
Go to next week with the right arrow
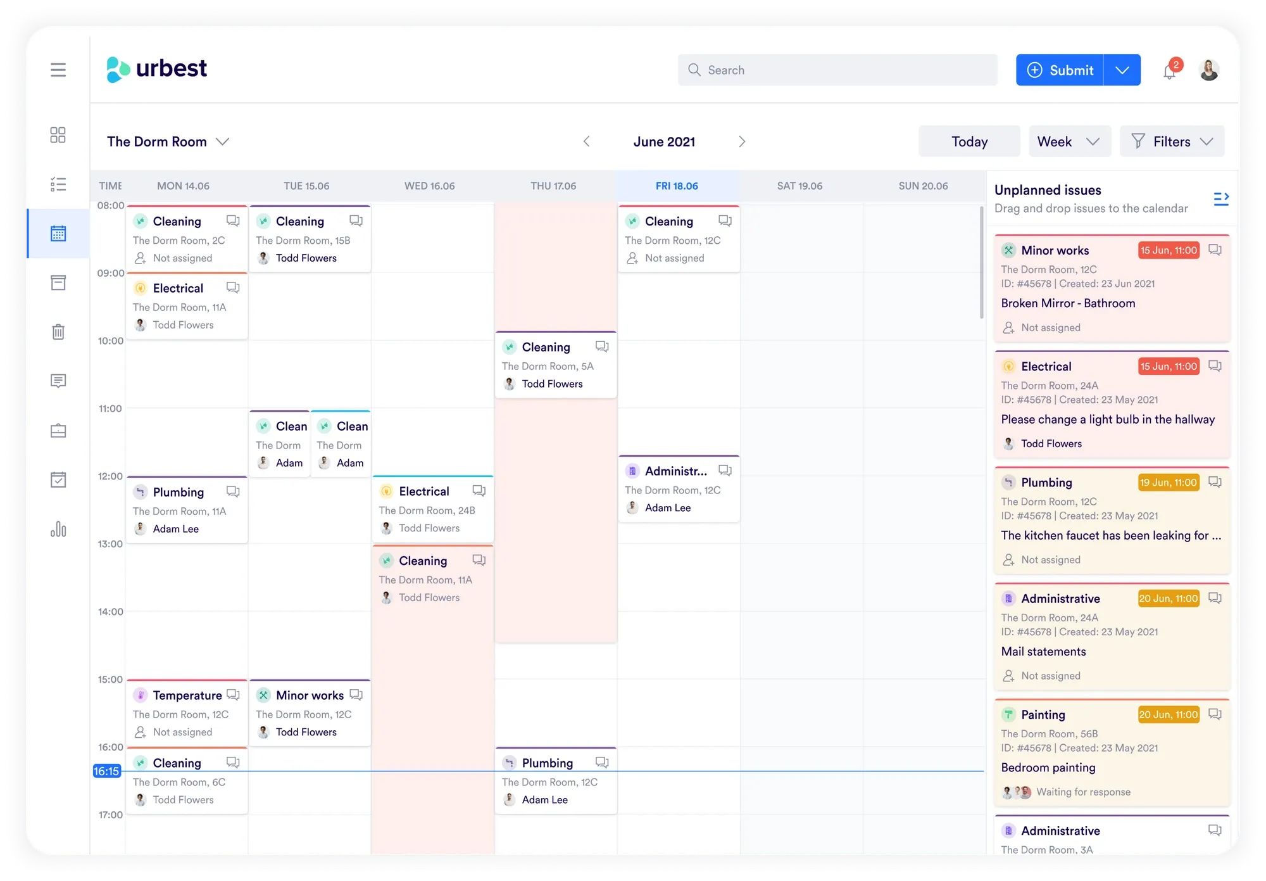coord(742,142)
